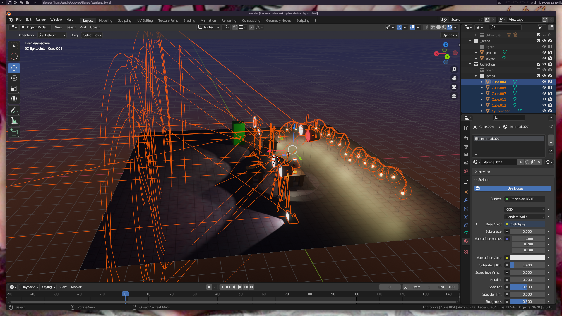Image resolution: width=562 pixels, height=316 pixels.
Task: Enable the trash collection checkbox
Action: 539,70
